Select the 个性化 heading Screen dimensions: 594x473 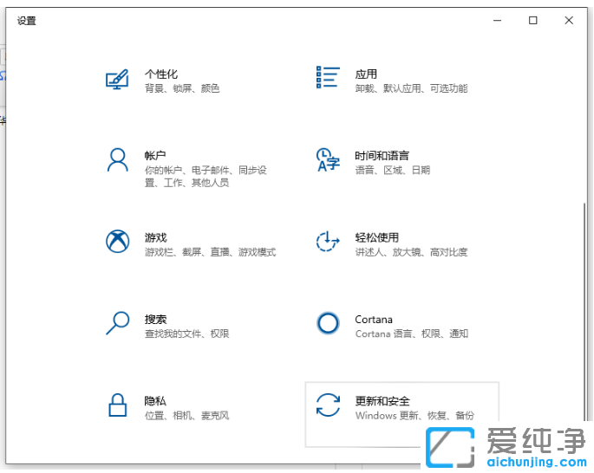tap(161, 74)
